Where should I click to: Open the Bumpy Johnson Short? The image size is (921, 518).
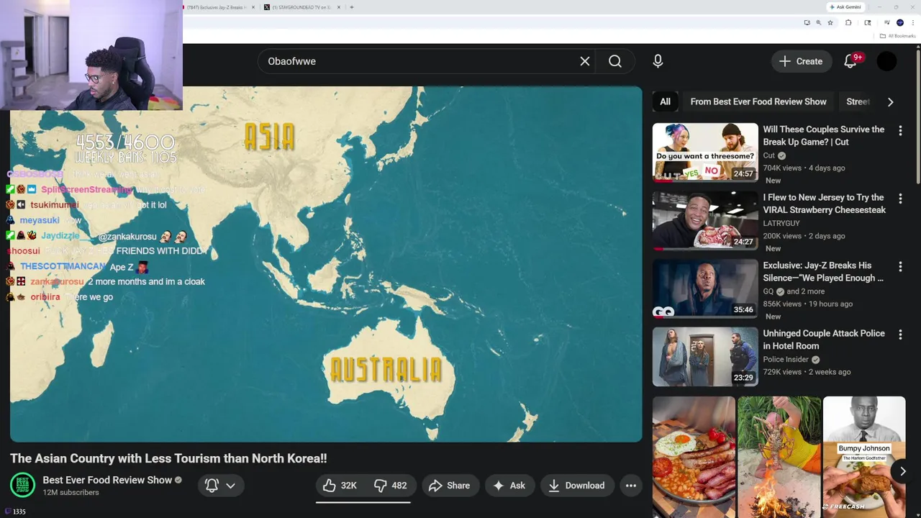864,457
